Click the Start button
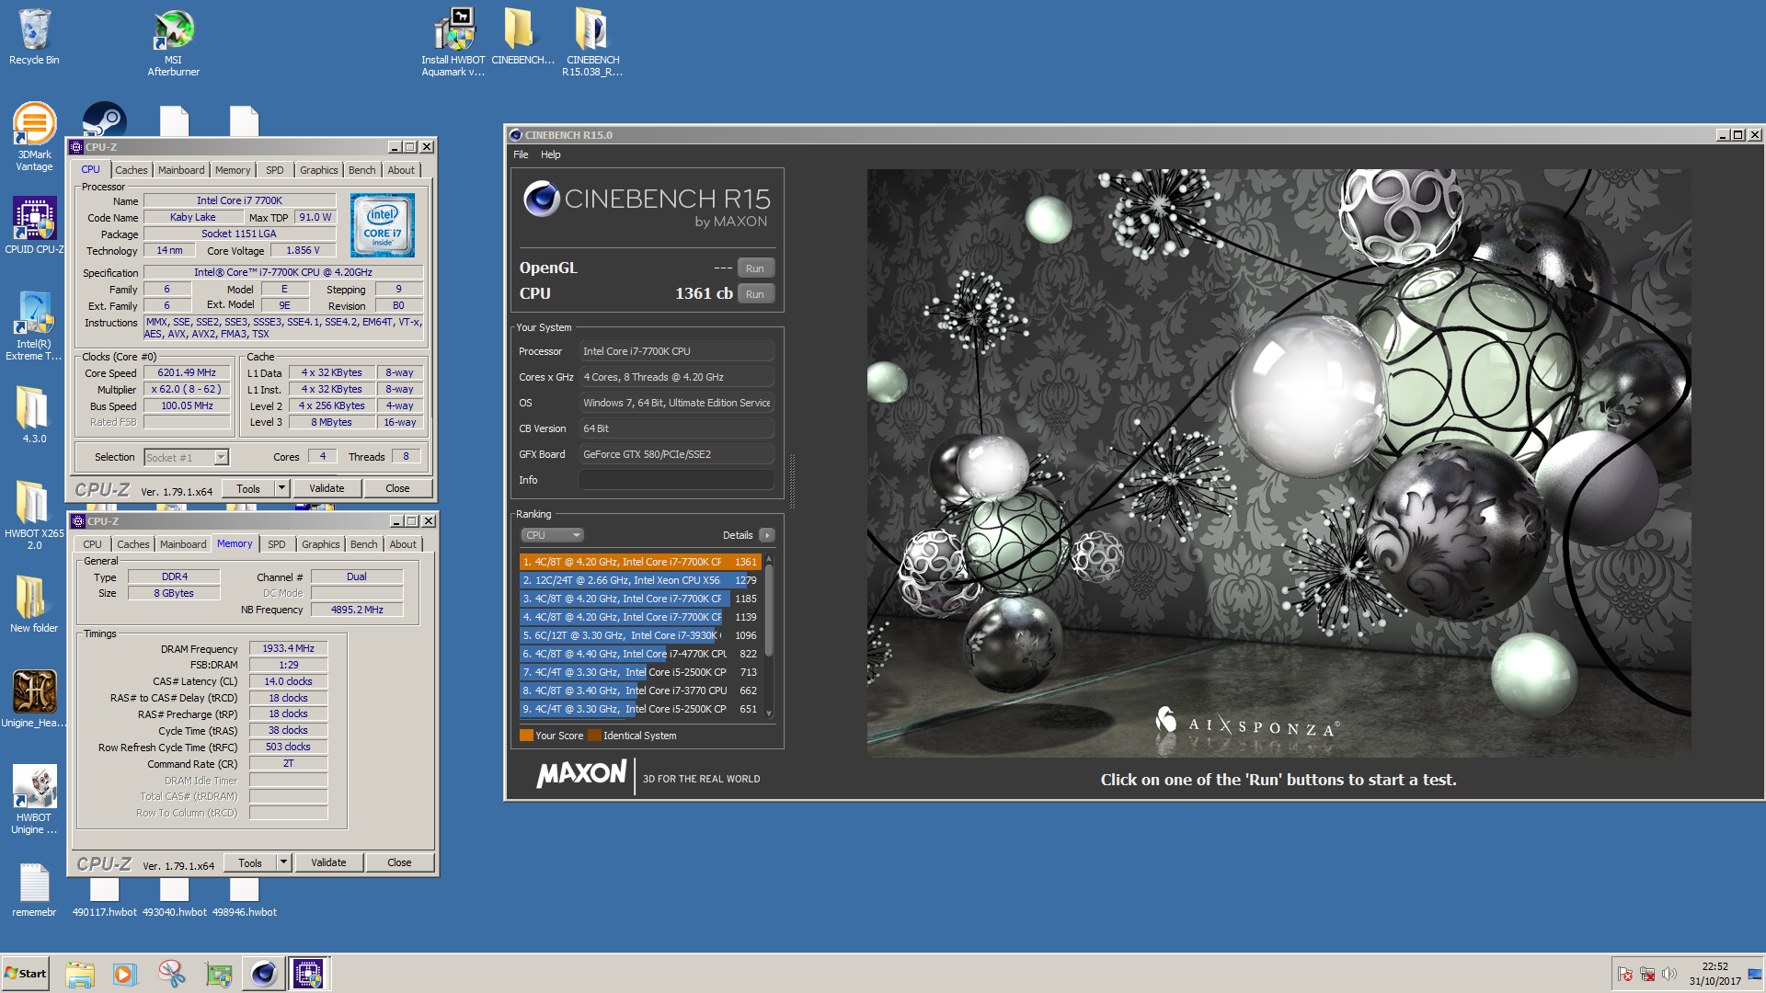This screenshot has width=1766, height=993. pyautogui.click(x=26, y=974)
